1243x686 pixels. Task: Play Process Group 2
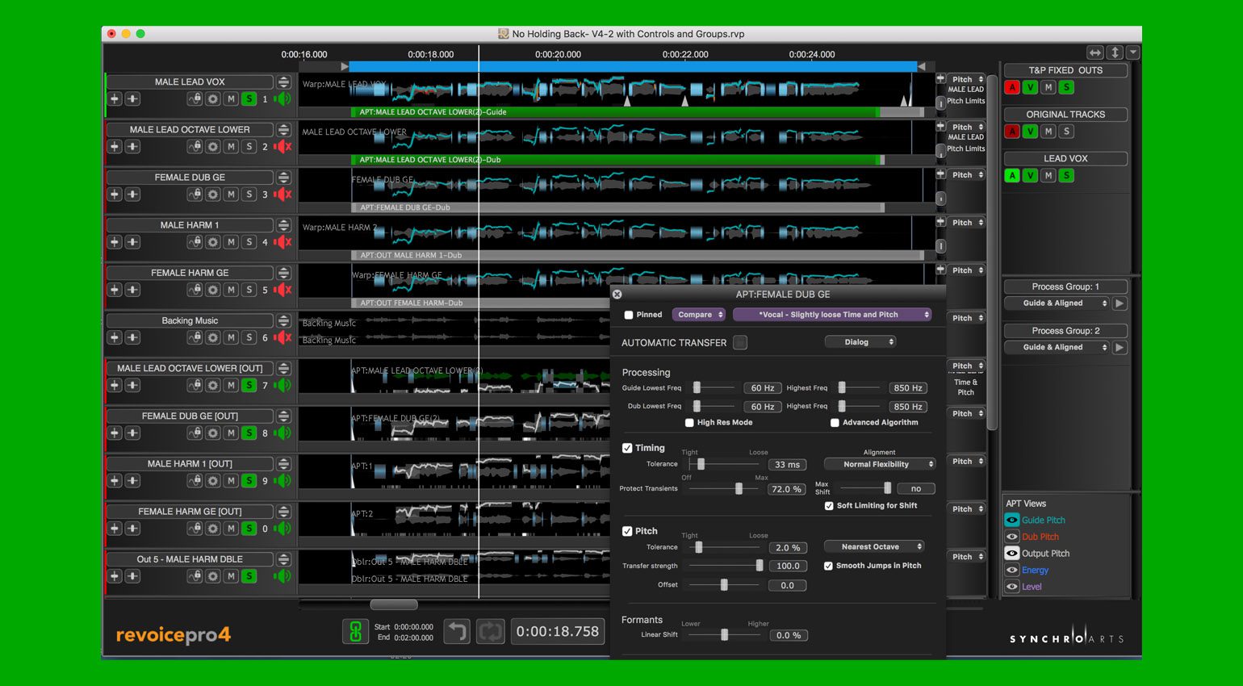(1120, 348)
